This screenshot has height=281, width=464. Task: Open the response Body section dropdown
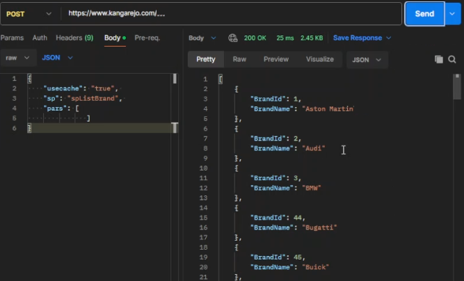tap(202, 38)
